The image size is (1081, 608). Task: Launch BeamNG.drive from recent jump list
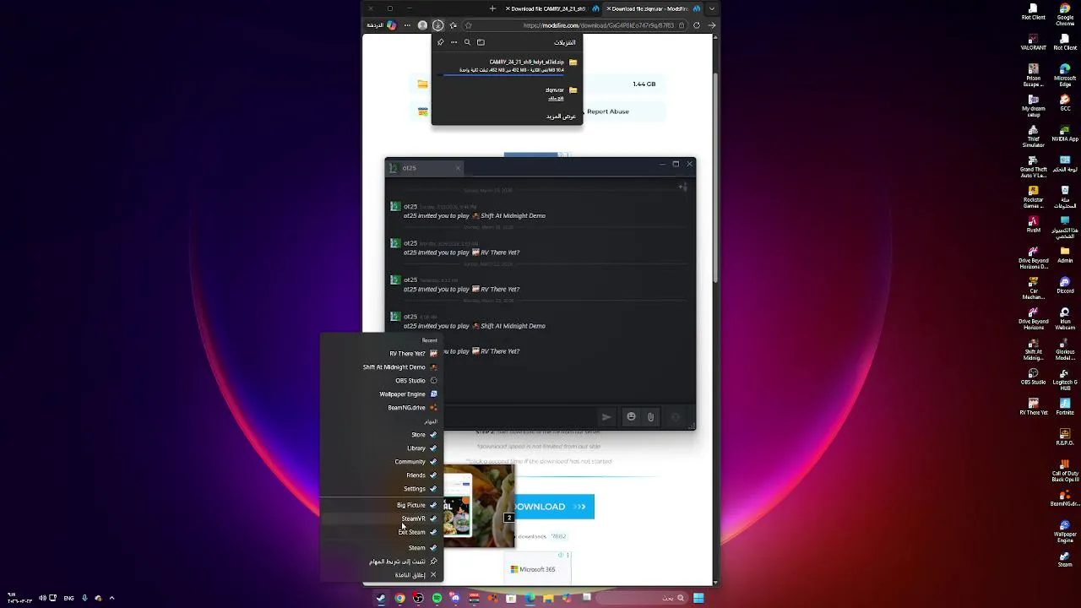pyautogui.click(x=380, y=408)
